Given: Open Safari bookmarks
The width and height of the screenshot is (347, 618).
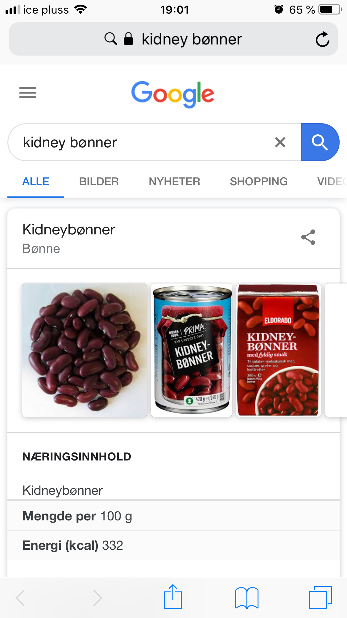Looking at the screenshot, I should pyautogui.click(x=247, y=598).
